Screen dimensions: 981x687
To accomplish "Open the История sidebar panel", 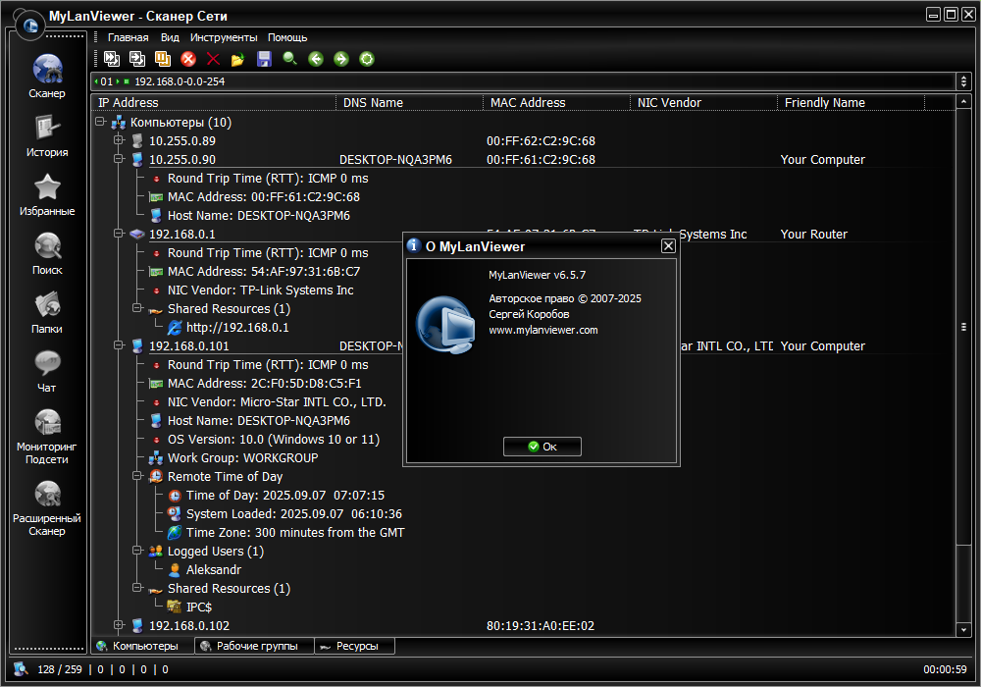I will pyautogui.click(x=47, y=135).
